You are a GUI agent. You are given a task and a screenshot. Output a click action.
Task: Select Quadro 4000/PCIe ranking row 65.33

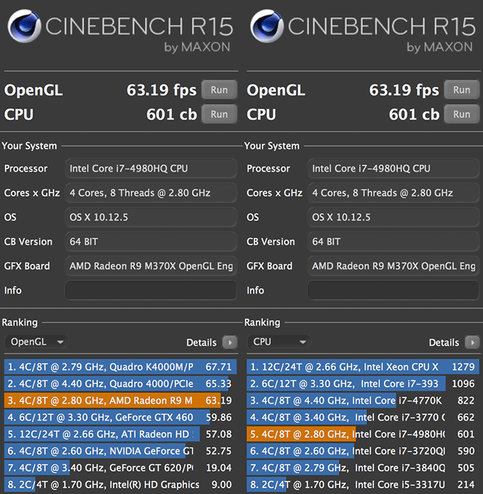tap(120, 383)
